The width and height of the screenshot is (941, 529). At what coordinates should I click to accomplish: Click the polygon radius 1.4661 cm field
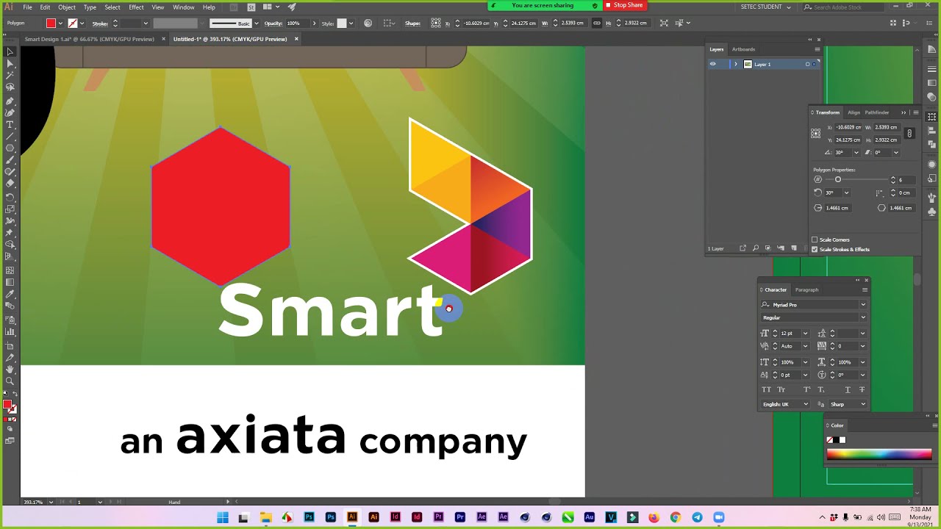pos(837,208)
